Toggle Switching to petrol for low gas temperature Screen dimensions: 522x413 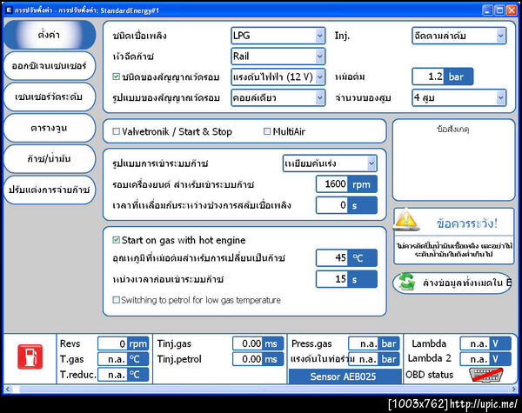[x=117, y=300]
